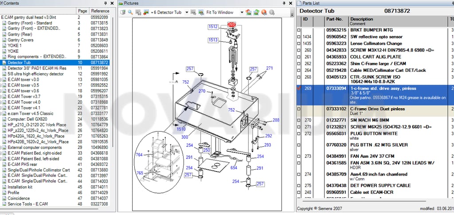
Task: Click callout 1512 in the diagram
Action: coord(213,27)
